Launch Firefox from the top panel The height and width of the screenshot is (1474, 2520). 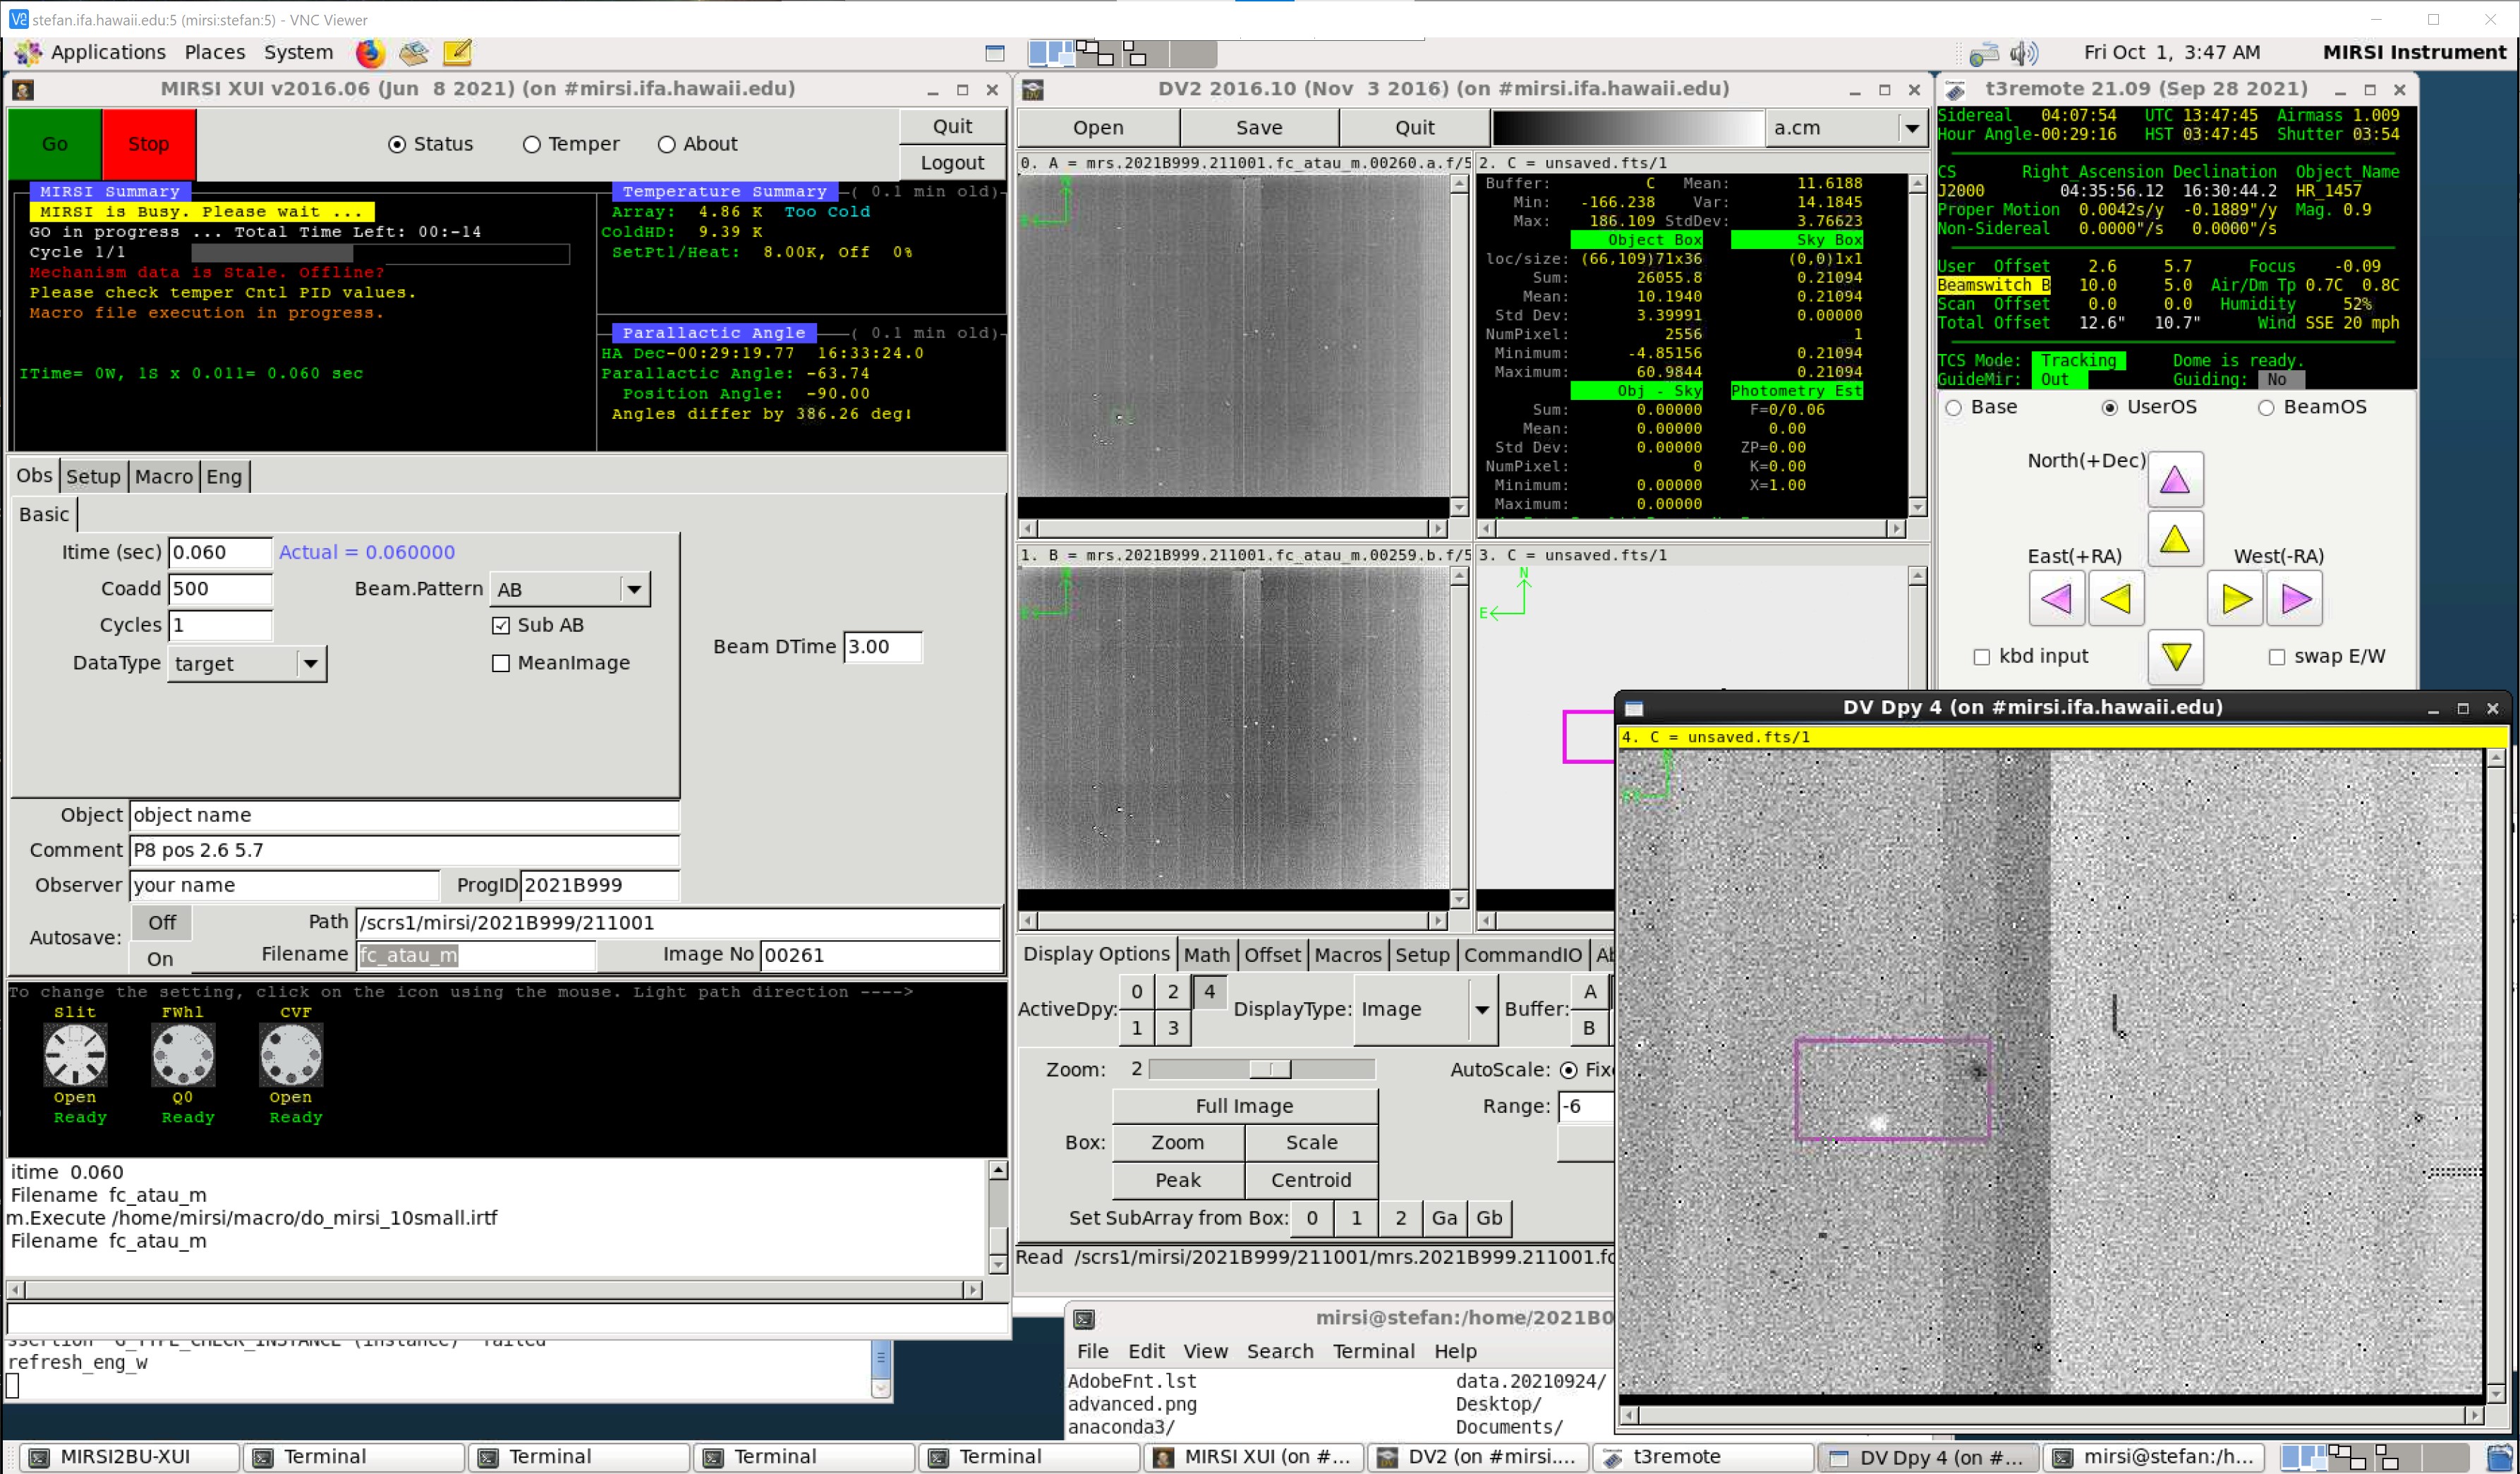[x=370, y=52]
